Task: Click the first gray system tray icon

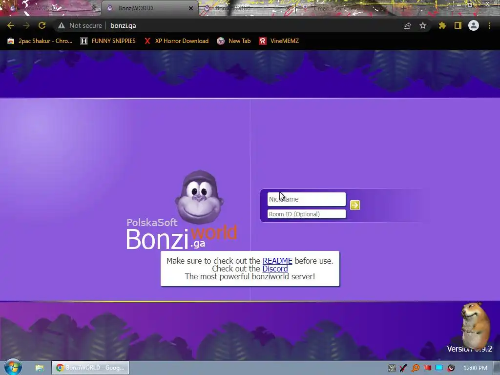Action: (392, 368)
